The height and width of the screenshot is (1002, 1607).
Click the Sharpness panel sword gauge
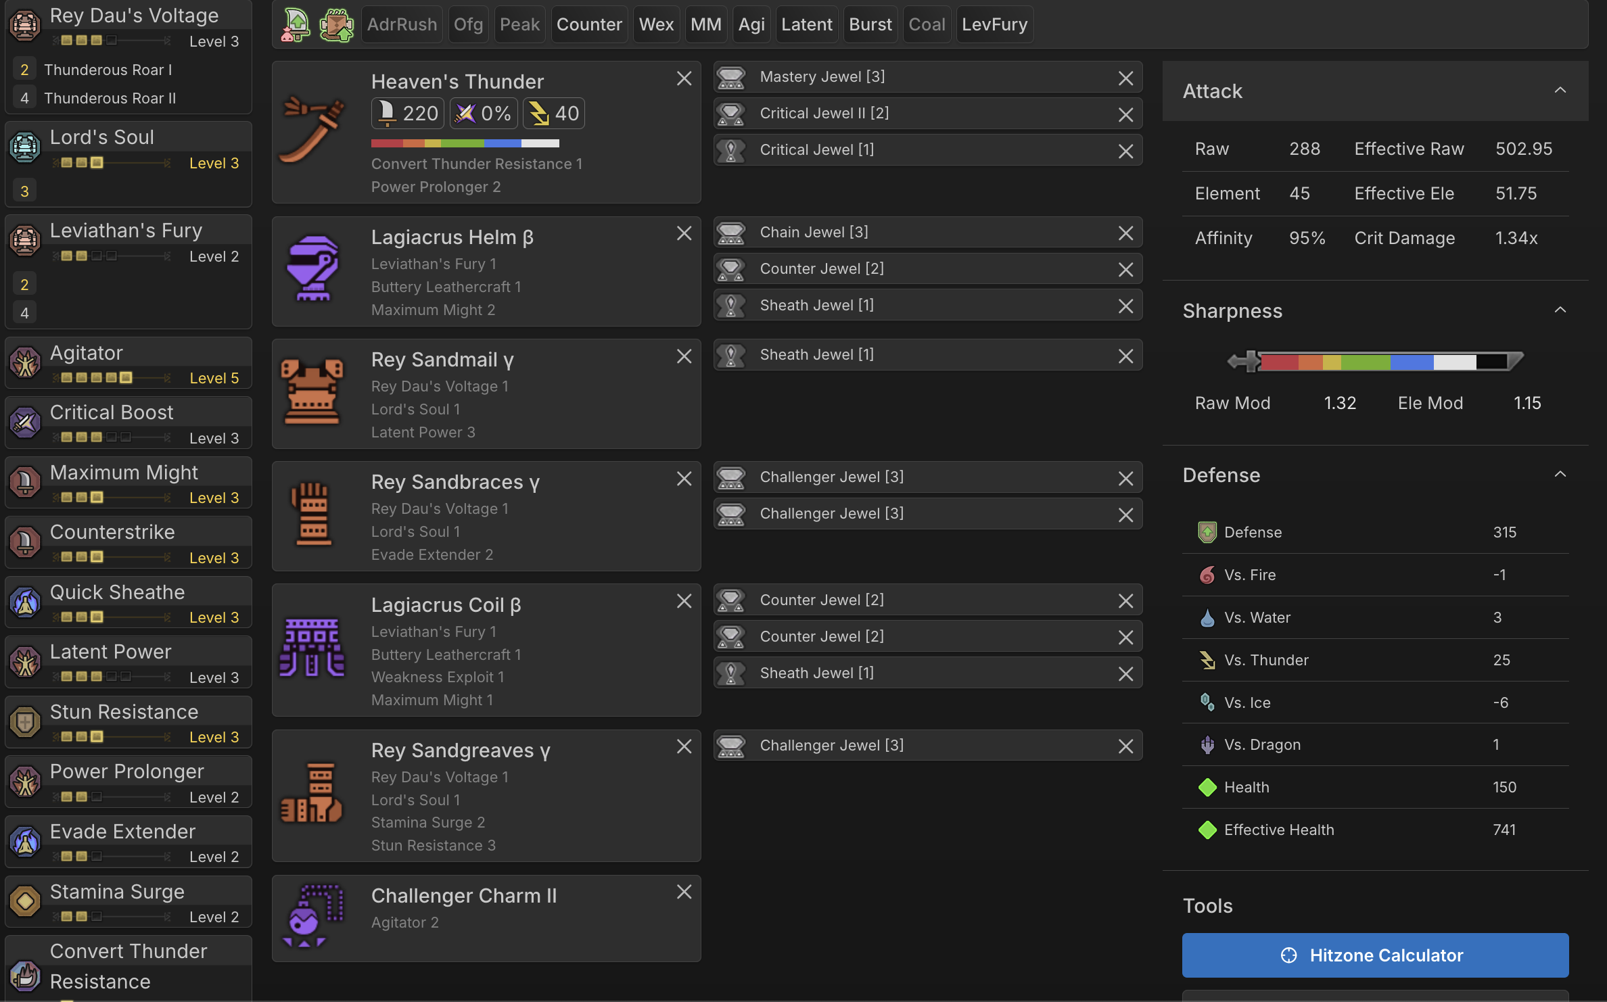[x=1375, y=361]
